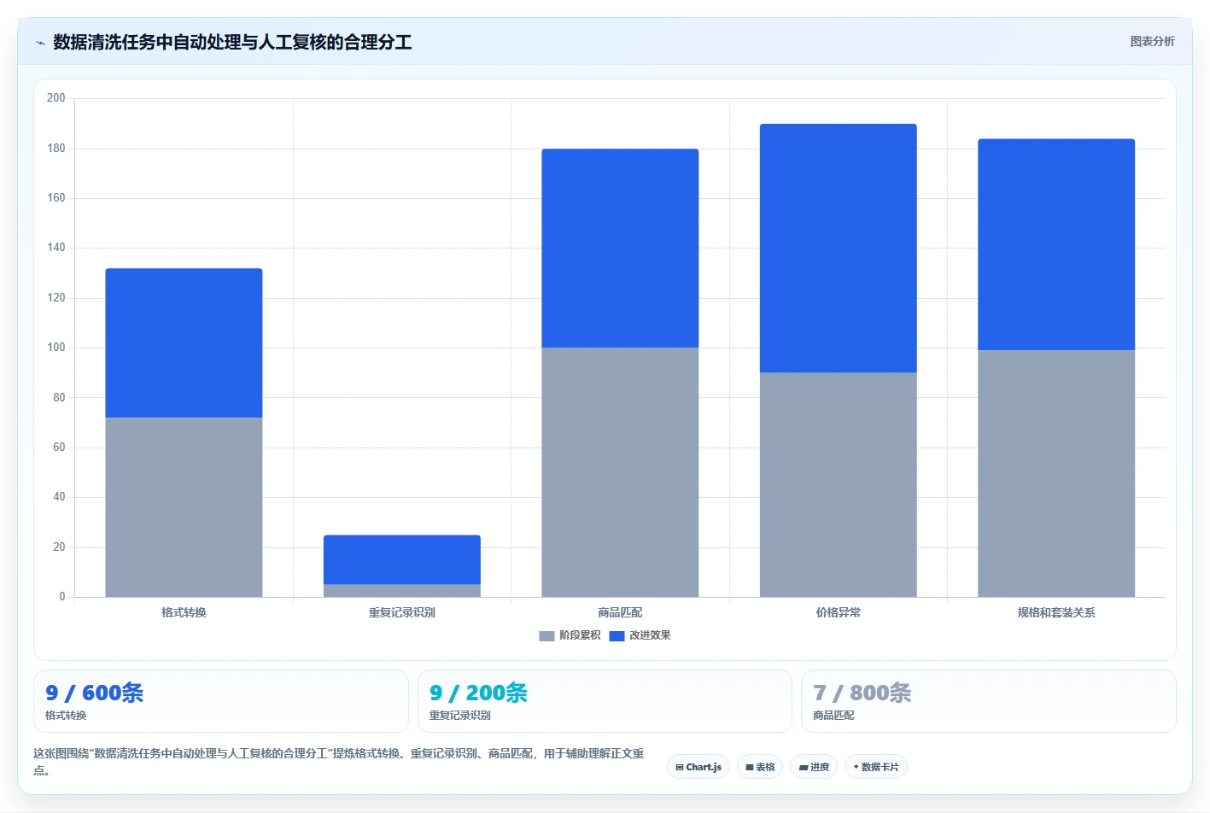This screenshot has width=1210, height=813.
Task: Click the 数据卡片 tag
Action: click(x=875, y=767)
